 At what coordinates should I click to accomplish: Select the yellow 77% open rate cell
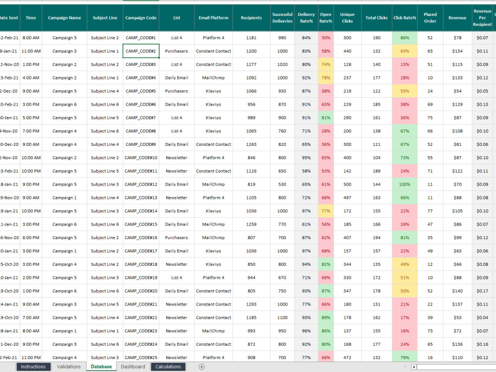tap(326, 211)
